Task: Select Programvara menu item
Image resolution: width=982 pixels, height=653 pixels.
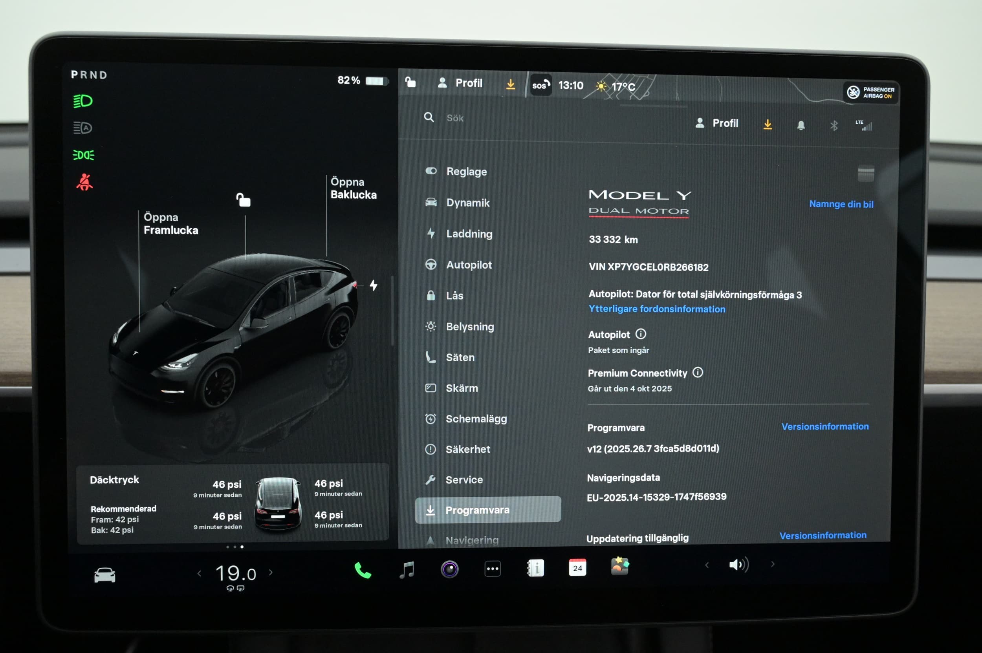Action: point(488,510)
